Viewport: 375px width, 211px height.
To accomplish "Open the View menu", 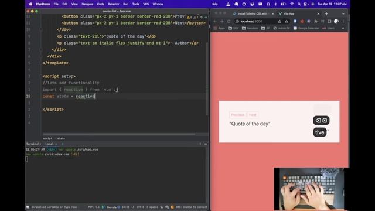I will 74,4.
